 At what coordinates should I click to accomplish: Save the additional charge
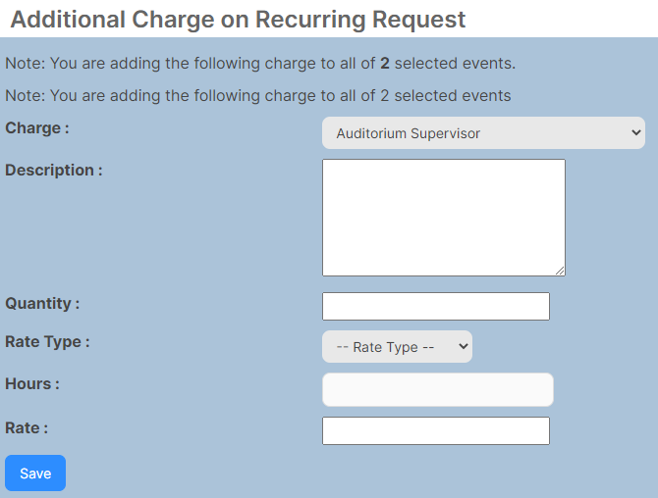(35, 473)
